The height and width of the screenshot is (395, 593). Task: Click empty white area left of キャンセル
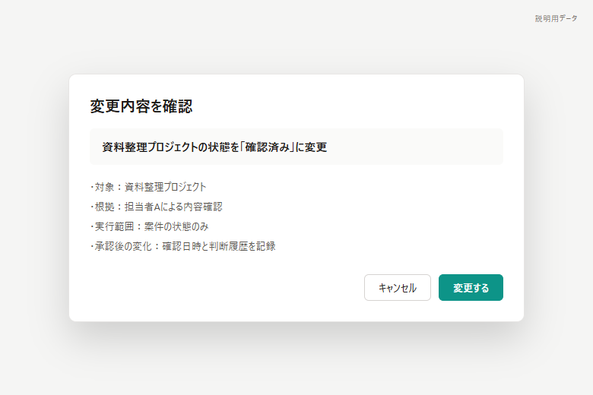[227, 288]
